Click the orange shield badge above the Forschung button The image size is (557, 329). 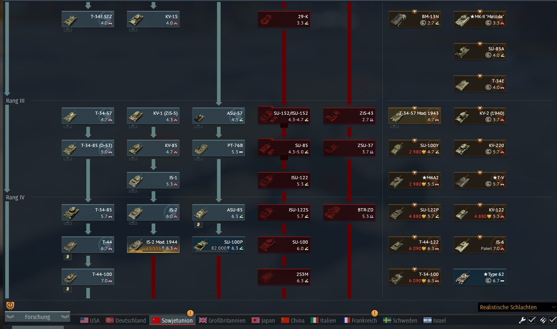click(10, 306)
